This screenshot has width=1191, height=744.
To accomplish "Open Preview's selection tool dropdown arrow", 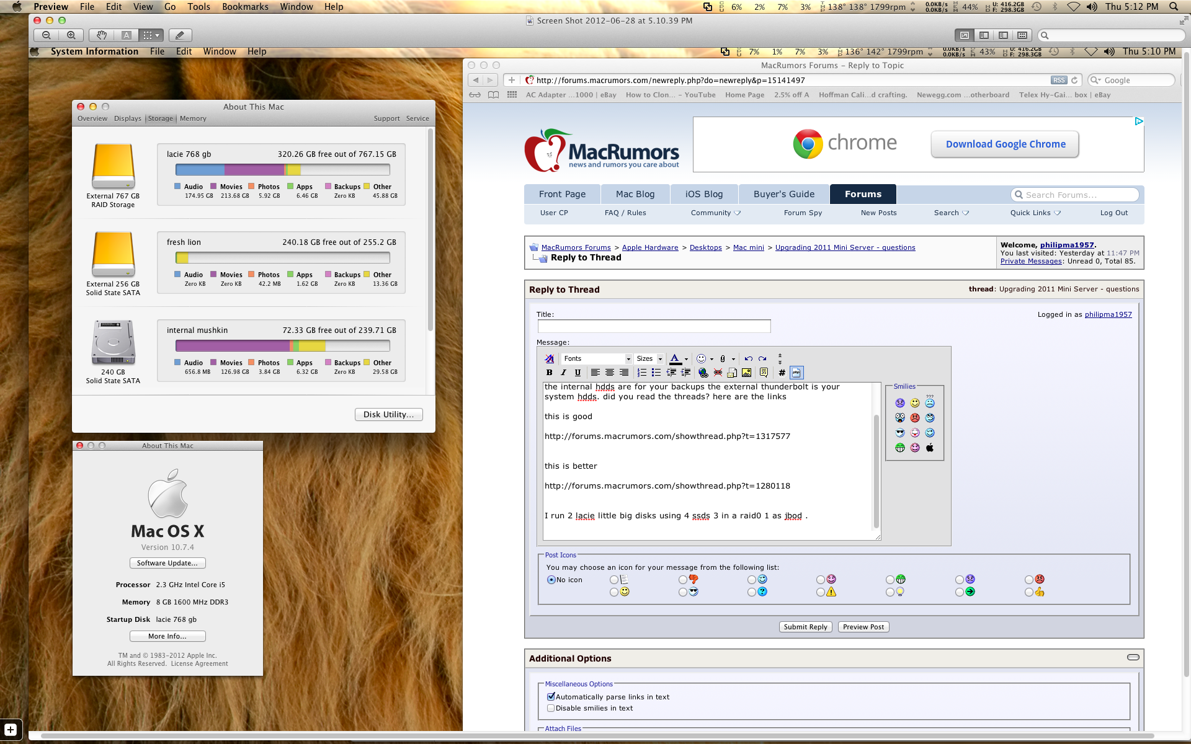I will (x=158, y=35).
